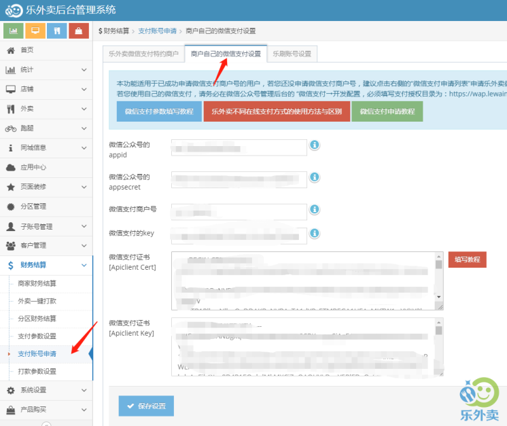This screenshot has width=507, height=426.
Task: Click the info icon next to appid field
Action: [x=315, y=145]
